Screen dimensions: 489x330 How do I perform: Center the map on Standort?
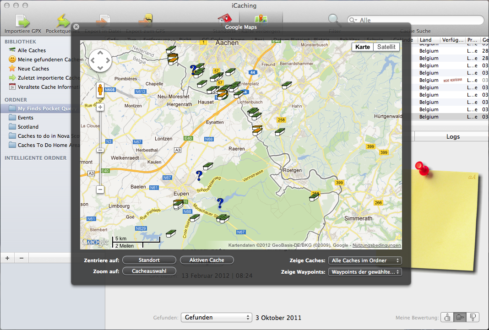click(149, 260)
